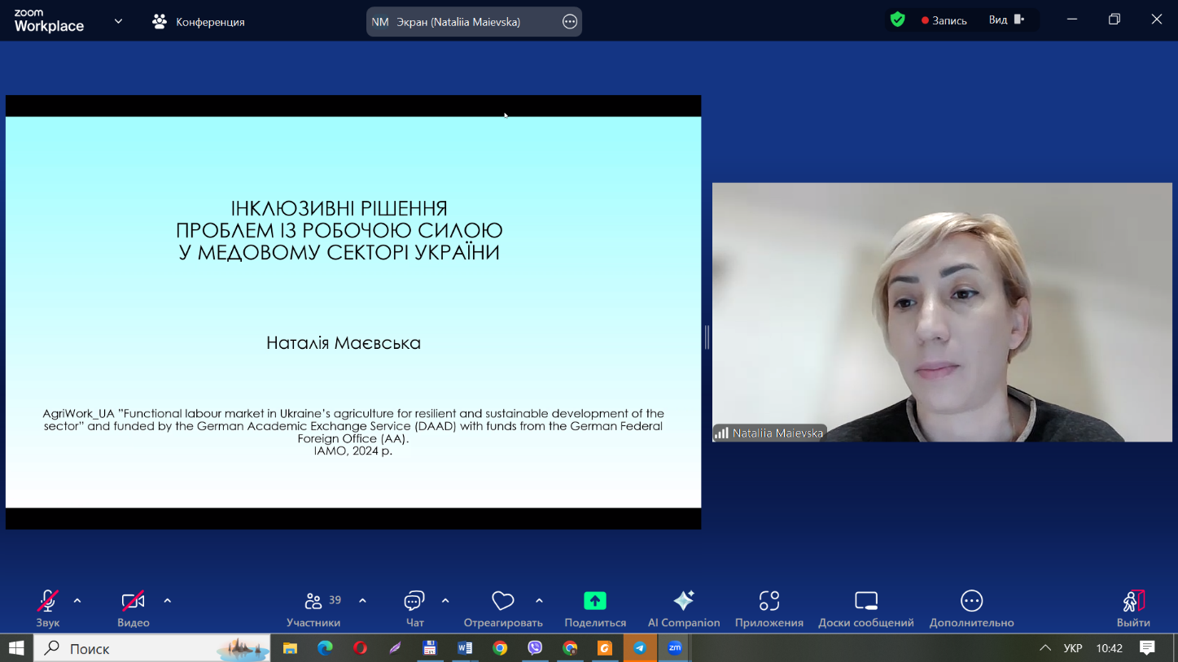Image resolution: width=1178 pixels, height=662 pixels.
Task: Click the IAMO, 2024 р. line on slide
Action: click(x=353, y=451)
